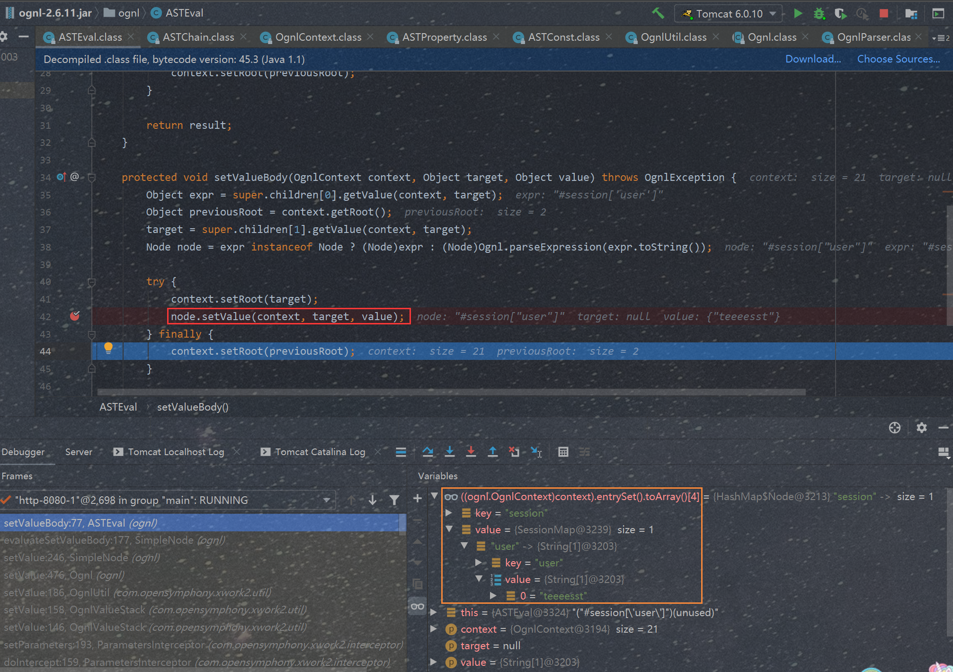953x672 pixels.
Task: Run with coverage using the shield icon
Action: point(841,13)
